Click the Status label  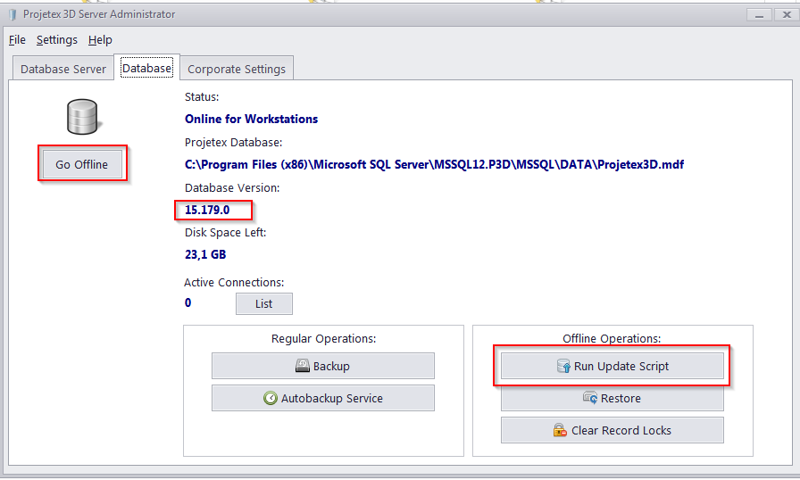(202, 97)
